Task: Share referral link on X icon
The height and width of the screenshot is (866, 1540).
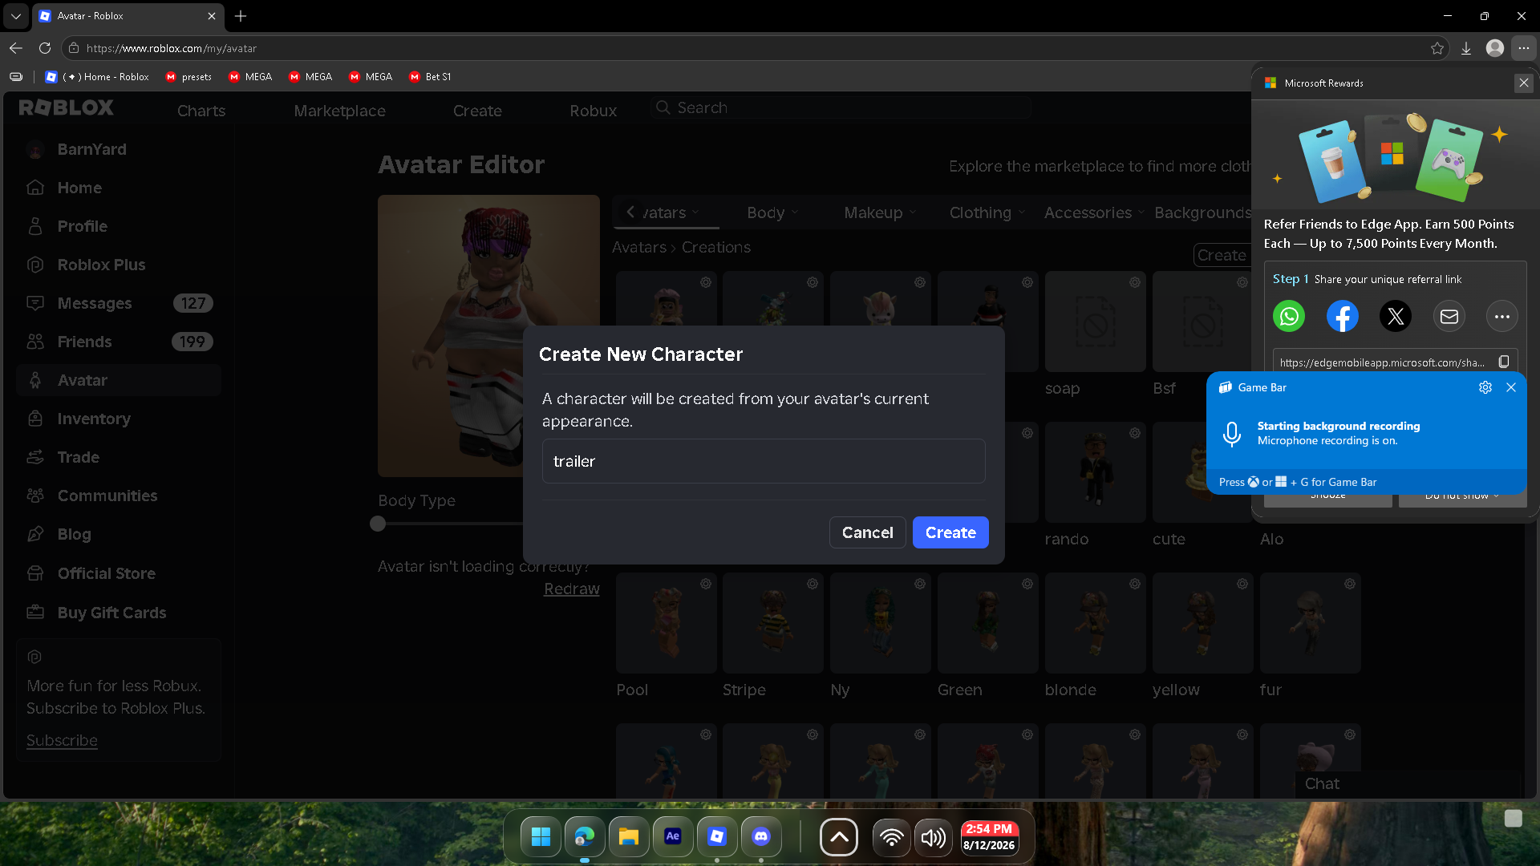Action: [x=1396, y=317]
